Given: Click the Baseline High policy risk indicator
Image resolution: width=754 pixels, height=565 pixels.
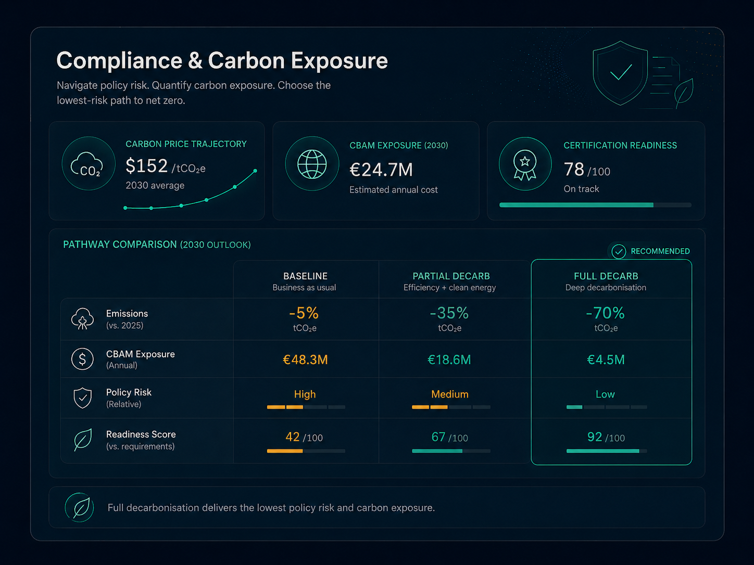Looking at the screenshot, I should 306,407.
